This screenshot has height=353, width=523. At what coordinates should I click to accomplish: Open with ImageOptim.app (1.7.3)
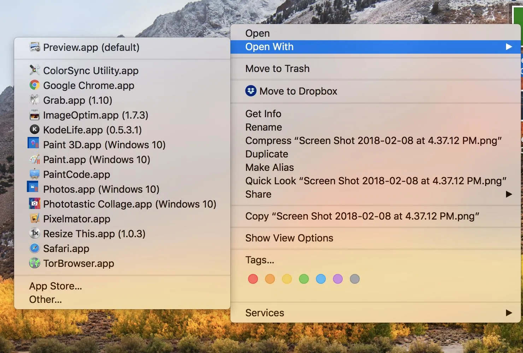point(122,115)
